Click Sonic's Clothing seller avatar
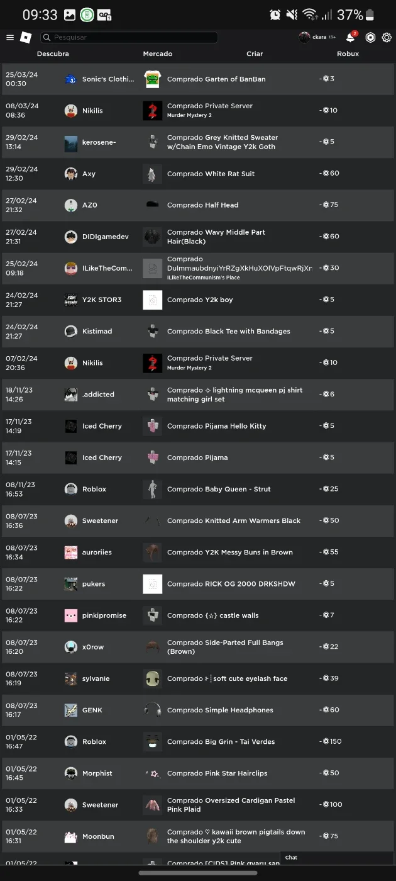 [x=71, y=79]
